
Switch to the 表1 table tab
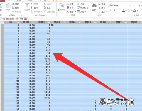click(x=24, y=19)
